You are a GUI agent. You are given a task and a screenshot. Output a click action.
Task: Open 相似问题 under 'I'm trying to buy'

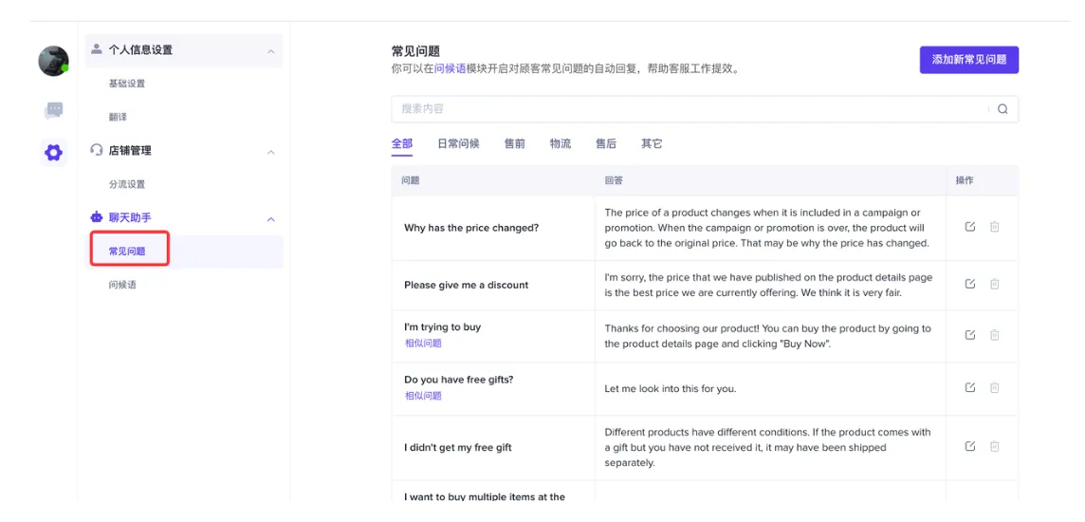(423, 343)
